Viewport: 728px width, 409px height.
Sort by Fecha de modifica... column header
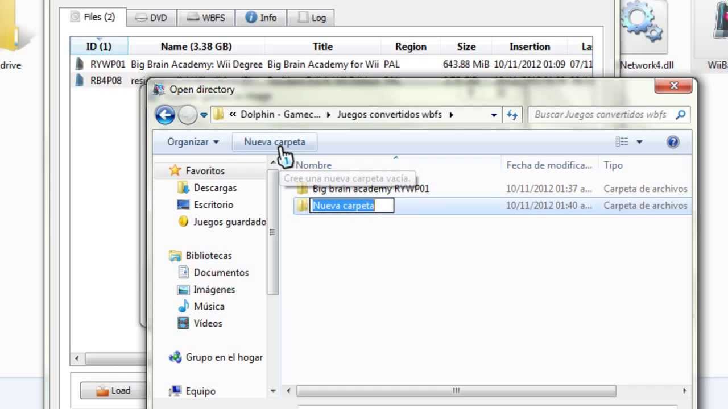(x=549, y=165)
